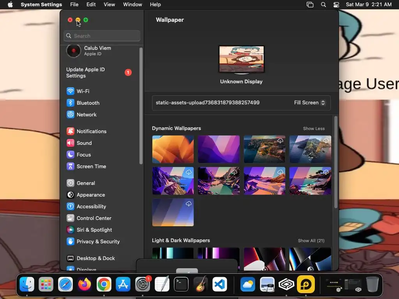Open the Apple menu
Image resolution: width=399 pixels, height=299 pixels.
click(x=10, y=5)
